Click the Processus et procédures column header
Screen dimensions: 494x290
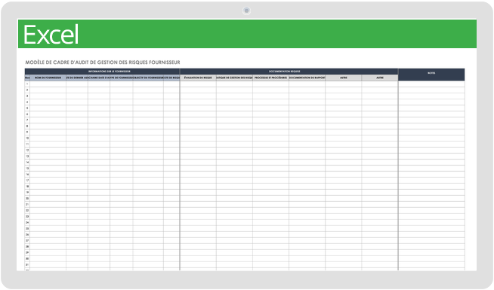click(x=270, y=78)
